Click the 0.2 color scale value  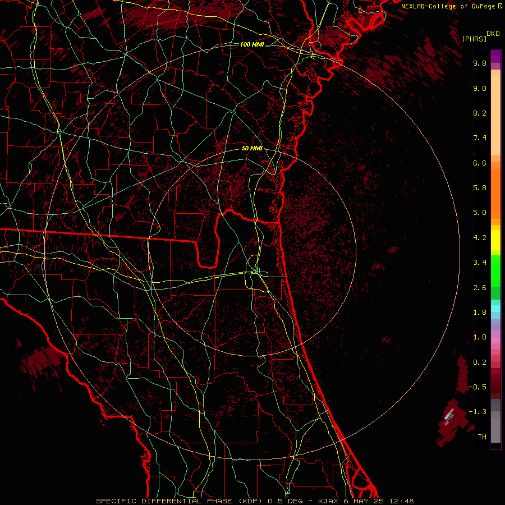480,362
